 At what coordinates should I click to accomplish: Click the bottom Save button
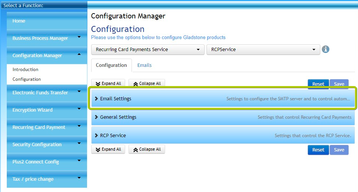tap(339, 150)
